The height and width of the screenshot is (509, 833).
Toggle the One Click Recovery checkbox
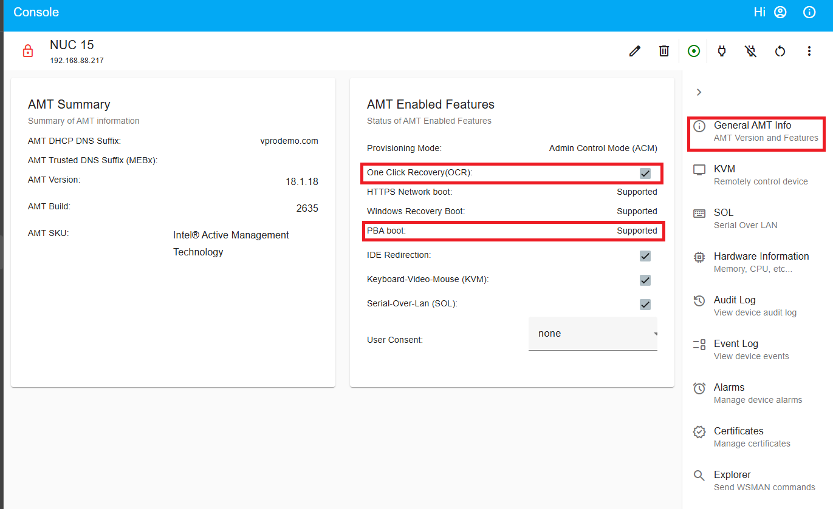645,173
